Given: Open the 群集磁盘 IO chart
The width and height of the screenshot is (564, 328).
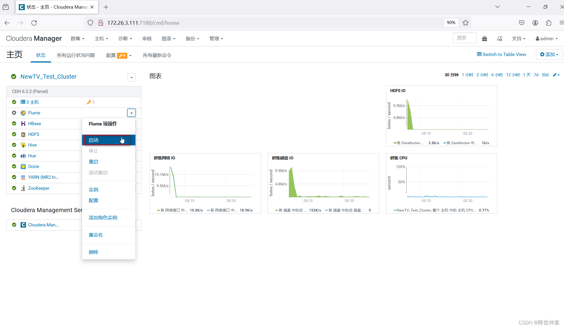Looking at the screenshot, I should coord(323,183).
